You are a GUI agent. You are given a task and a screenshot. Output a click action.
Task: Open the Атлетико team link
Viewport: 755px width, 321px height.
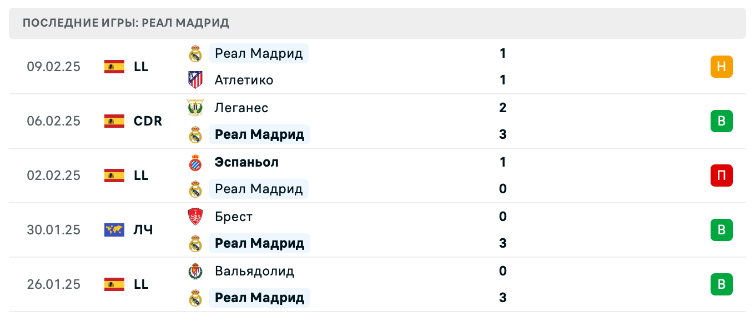click(x=244, y=80)
